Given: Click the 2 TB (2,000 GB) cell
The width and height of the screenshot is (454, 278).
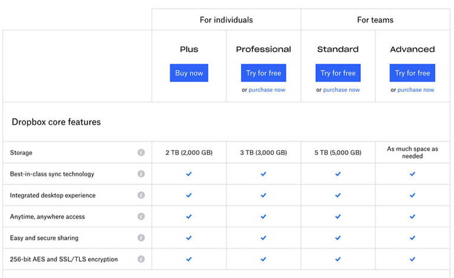Looking at the screenshot, I should coord(189,153).
